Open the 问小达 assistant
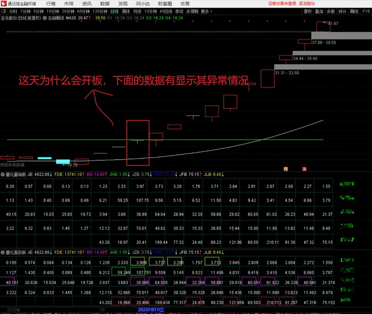This screenshot has width=372, height=314. 143,4
